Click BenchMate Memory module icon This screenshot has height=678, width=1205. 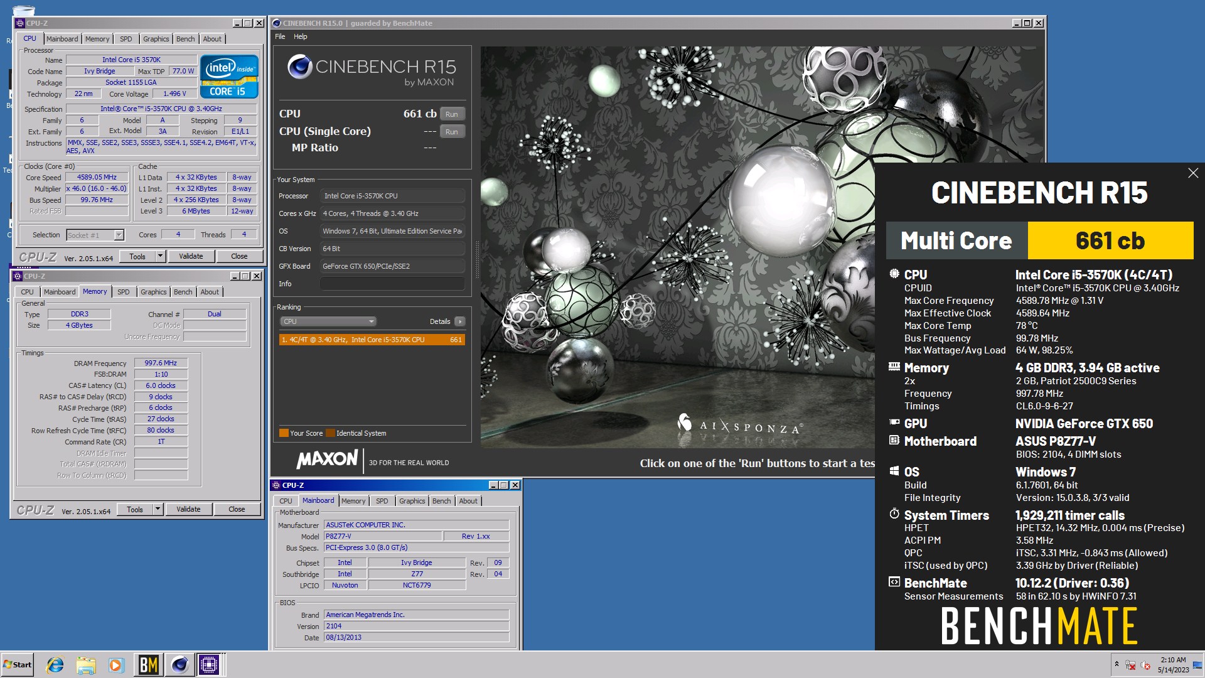(894, 367)
